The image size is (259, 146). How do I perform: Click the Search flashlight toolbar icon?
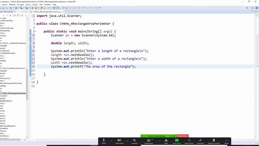click(48, 8)
